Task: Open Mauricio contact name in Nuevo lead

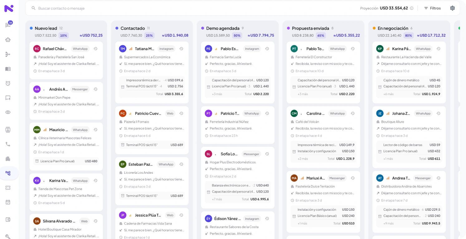Action: [59, 130]
